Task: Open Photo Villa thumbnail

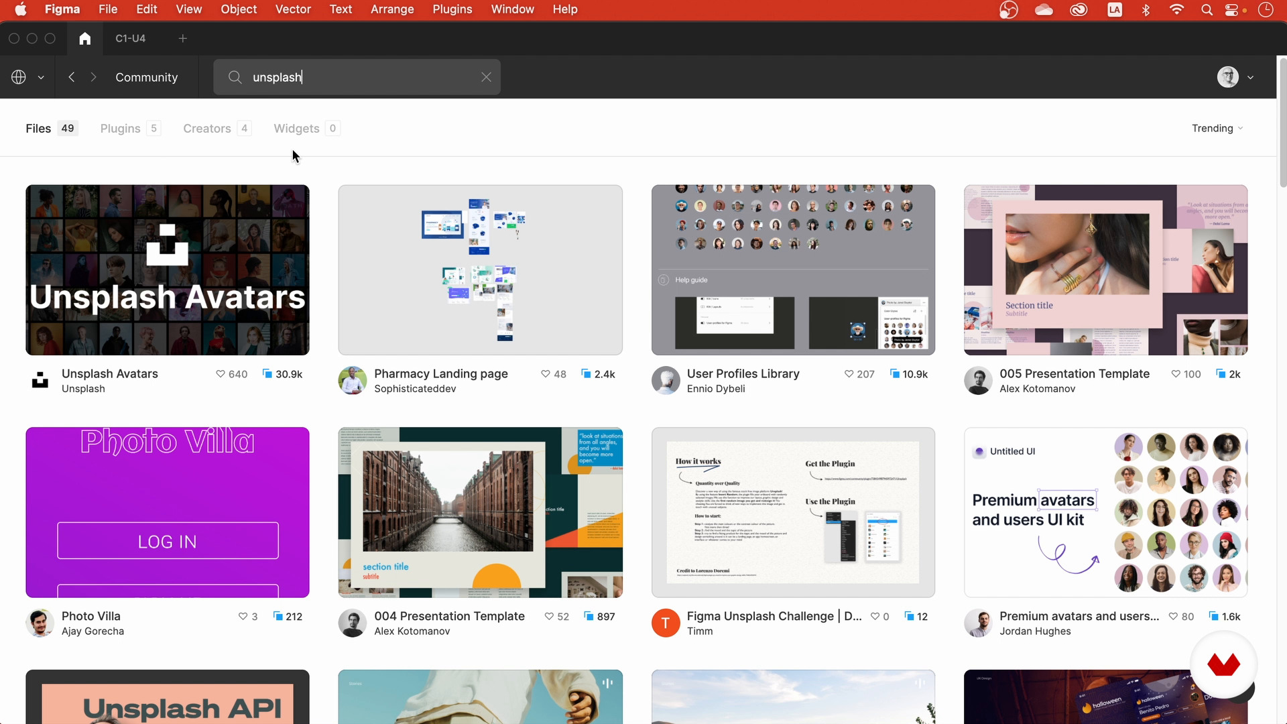Action: coord(168,512)
